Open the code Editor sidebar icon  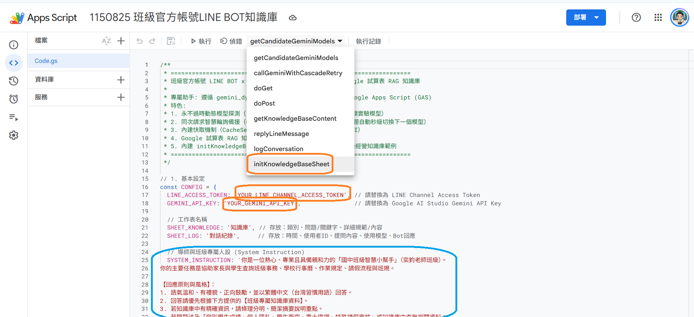pyautogui.click(x=14, y=63)
